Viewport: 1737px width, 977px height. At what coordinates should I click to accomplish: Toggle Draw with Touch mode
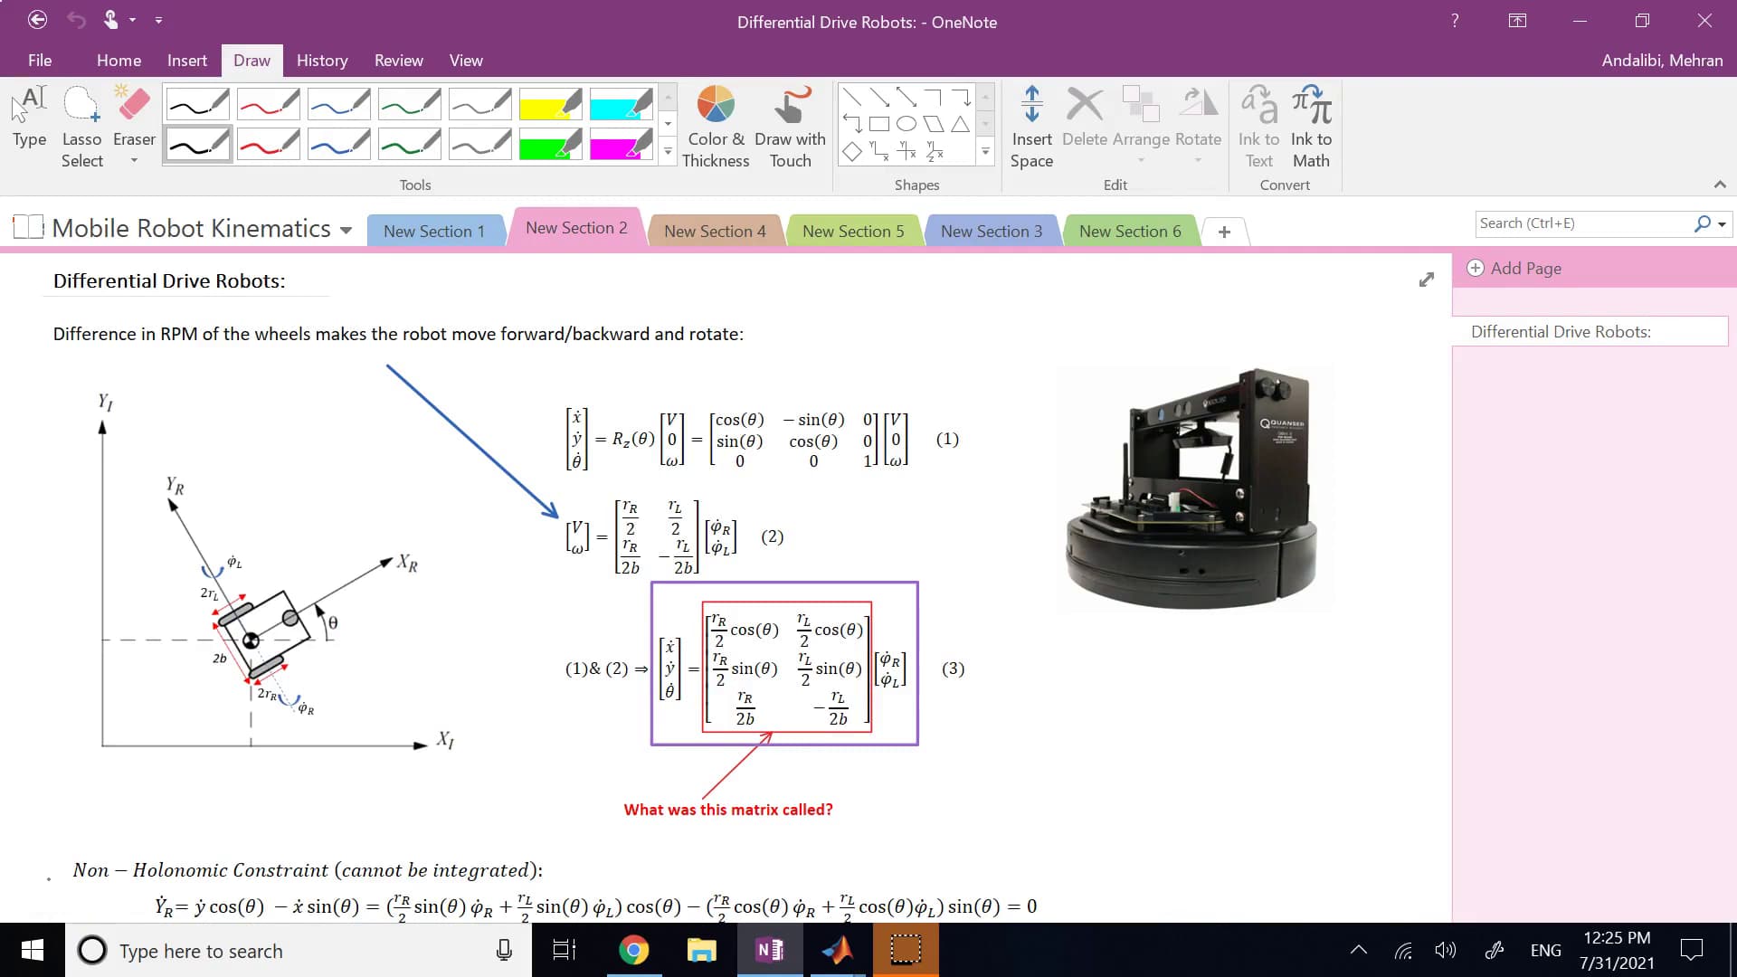pos(790,127)
